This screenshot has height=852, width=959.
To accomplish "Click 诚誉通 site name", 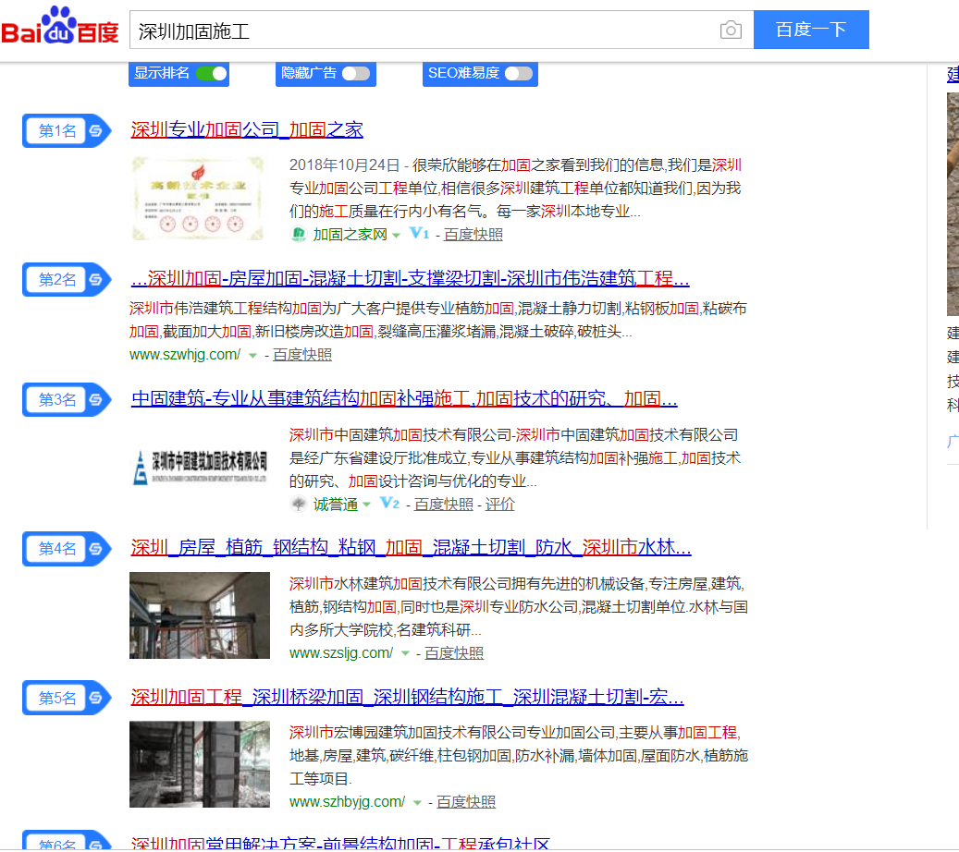I will tap(335, 505).
